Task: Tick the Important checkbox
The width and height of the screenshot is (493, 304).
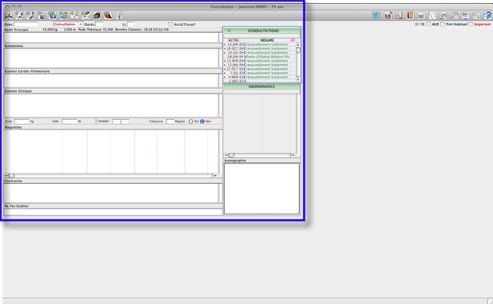Action: pos(471,24)
